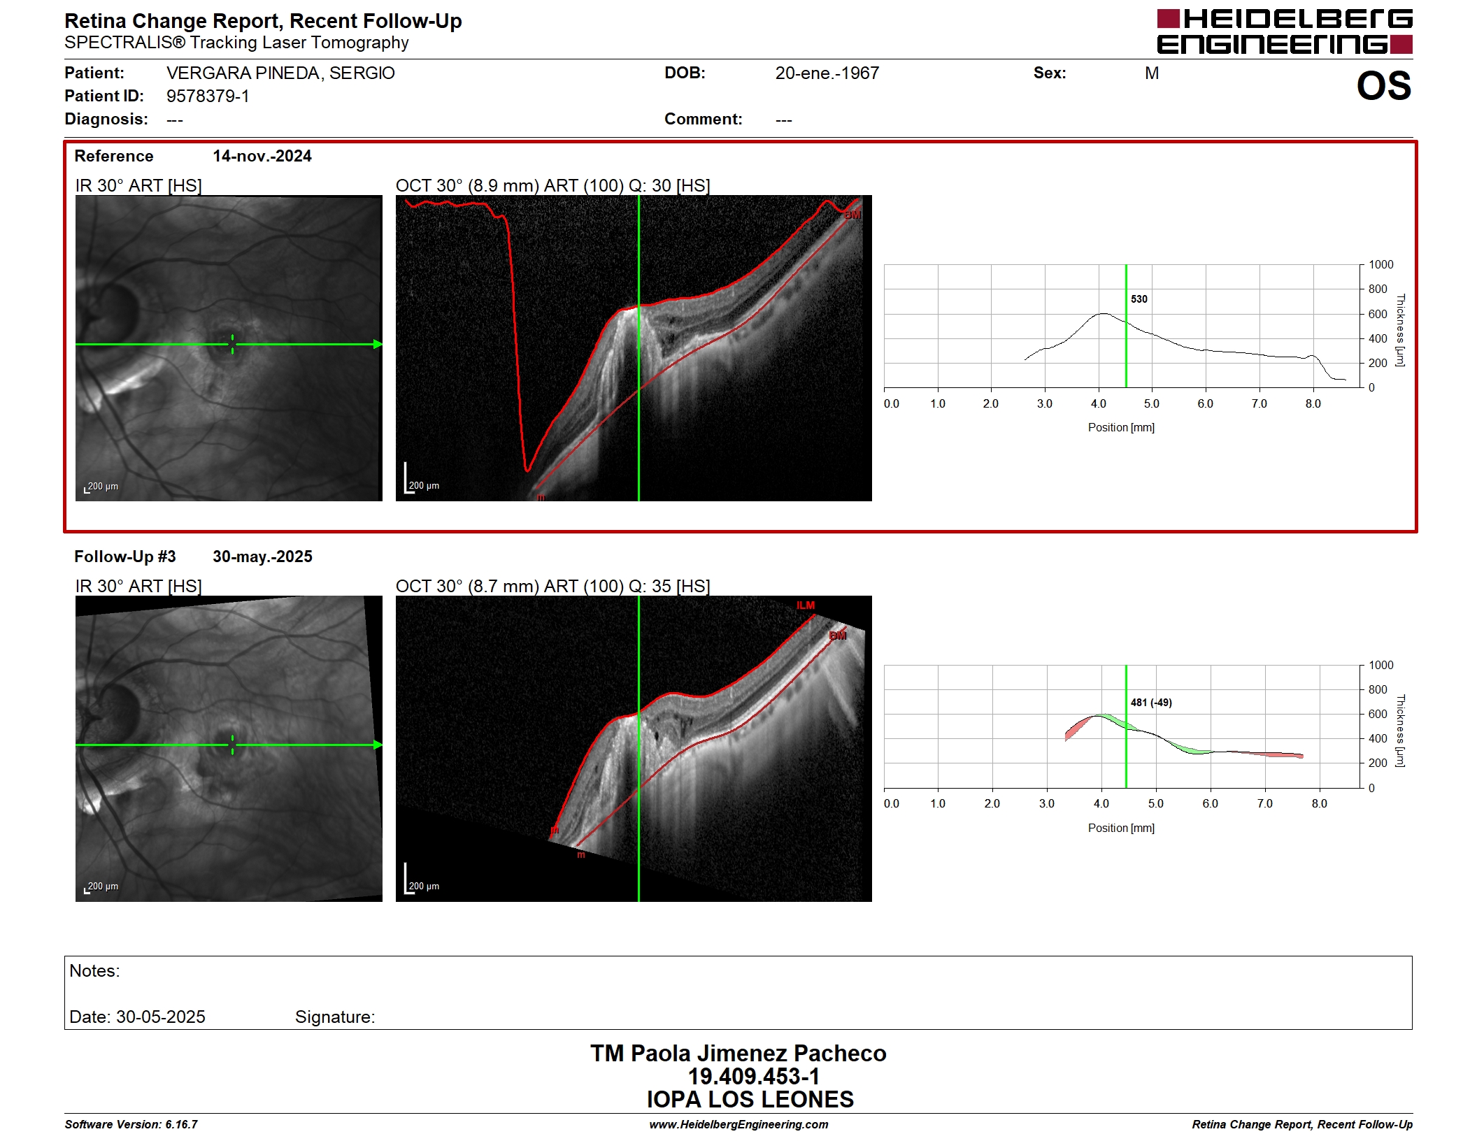Click the Patient ID value 9578379-1

coord(208,96)
